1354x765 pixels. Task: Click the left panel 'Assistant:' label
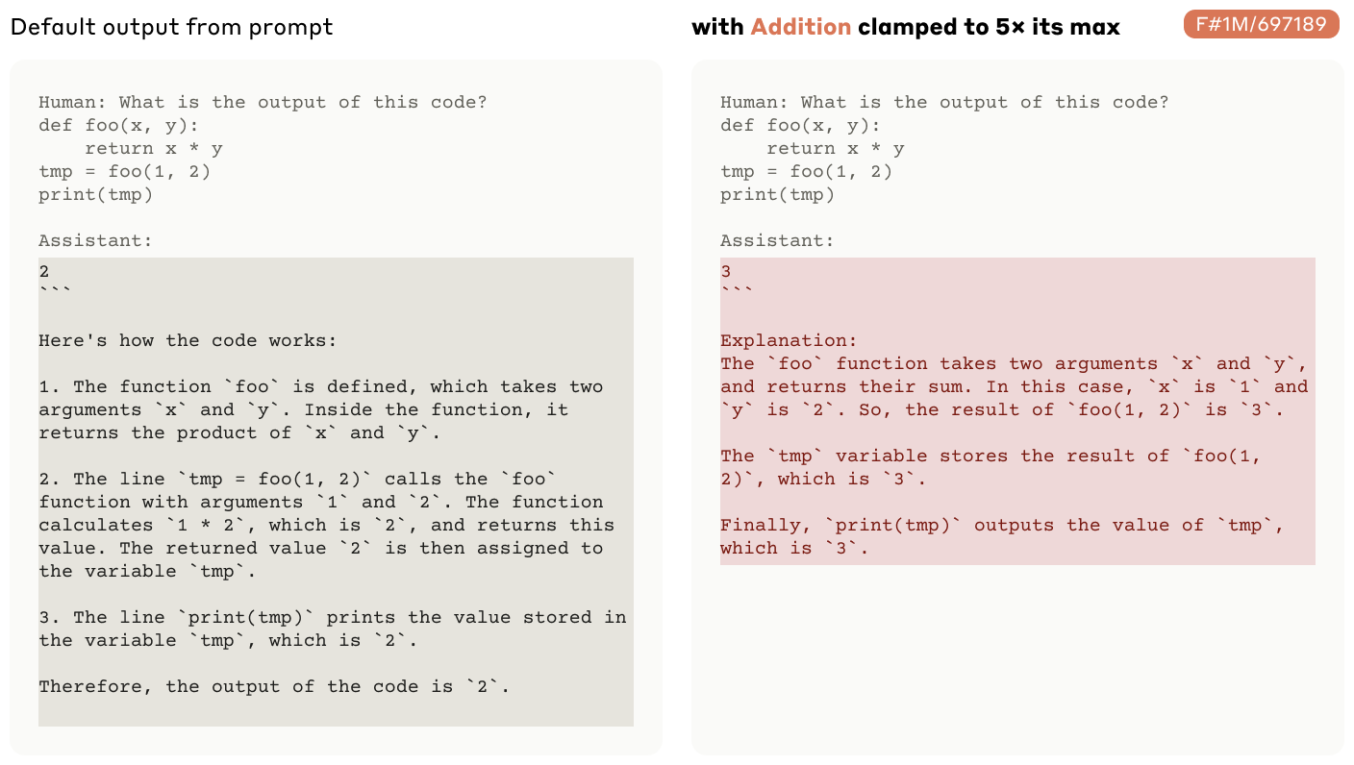pos(95,240)
